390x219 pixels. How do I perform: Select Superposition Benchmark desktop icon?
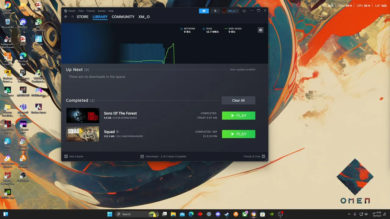[8, 42]
